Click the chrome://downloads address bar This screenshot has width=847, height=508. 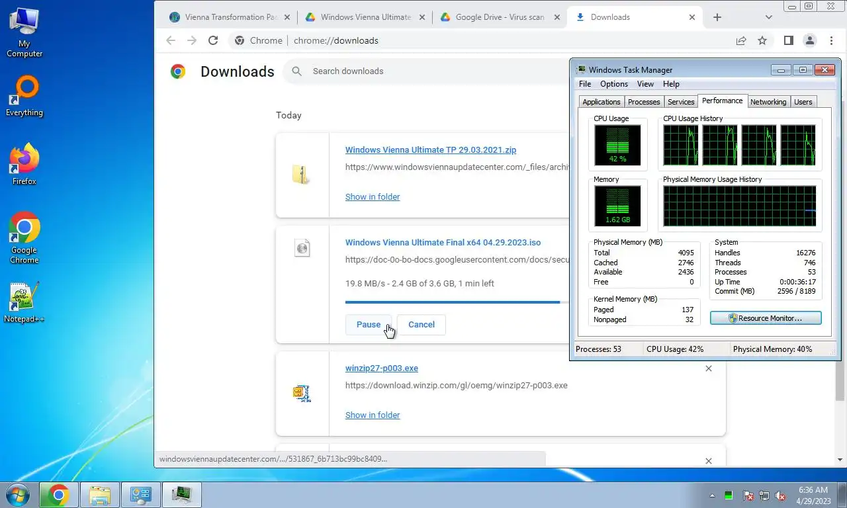483,40
